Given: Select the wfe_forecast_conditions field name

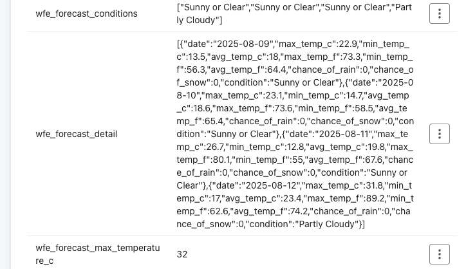Looking at the screenshot, I should tap(86, 14).
